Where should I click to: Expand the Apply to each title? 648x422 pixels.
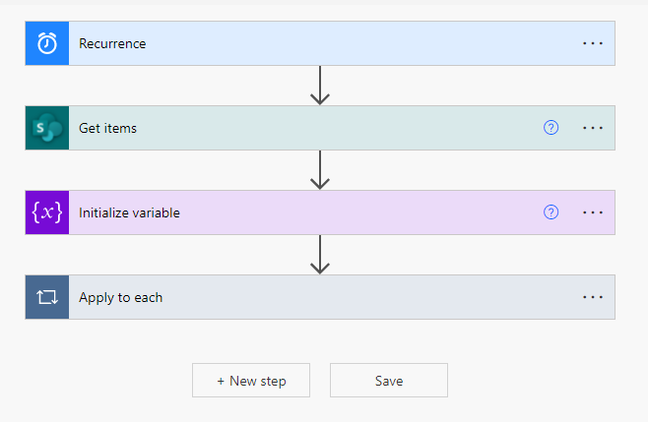[x=121, y=297]
